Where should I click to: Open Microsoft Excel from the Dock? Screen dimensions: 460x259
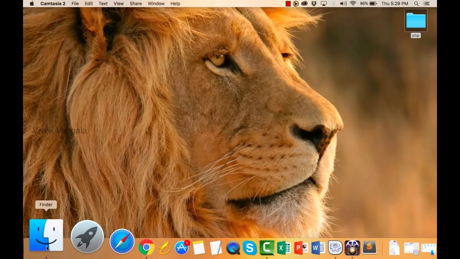(x=284, y=248)
